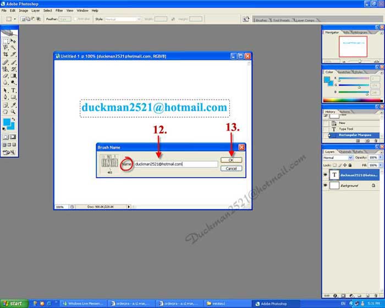This screenshot has height=308, width=385.
Task: Click the swap foreground/background colors icon
Action: pos(13,119)
